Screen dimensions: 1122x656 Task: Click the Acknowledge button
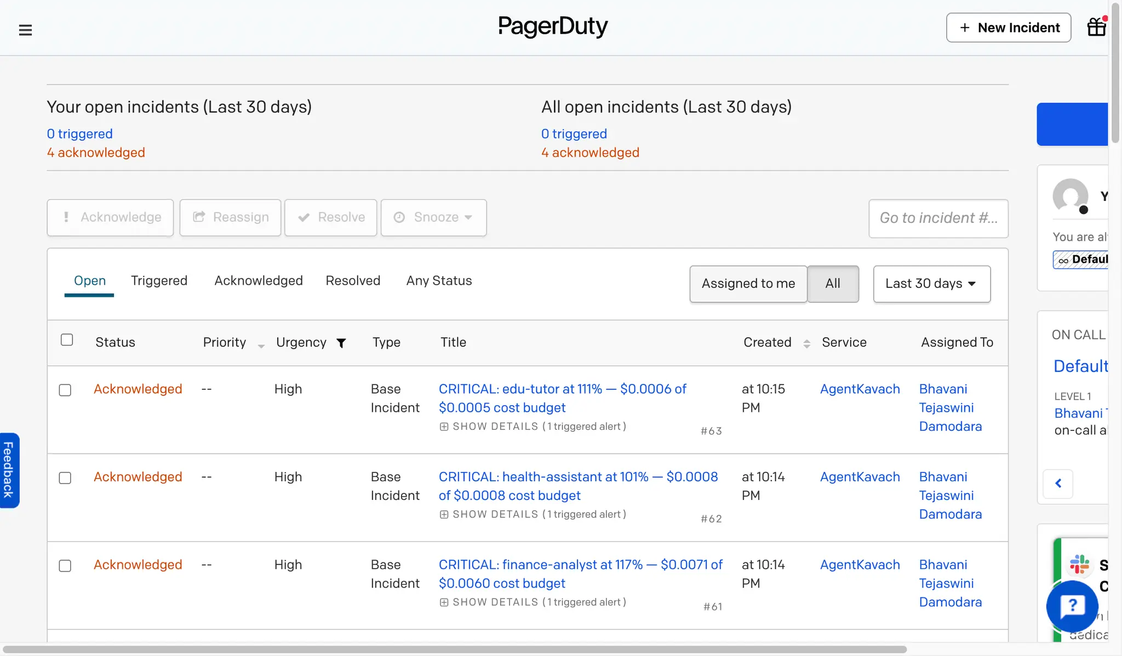110,217
